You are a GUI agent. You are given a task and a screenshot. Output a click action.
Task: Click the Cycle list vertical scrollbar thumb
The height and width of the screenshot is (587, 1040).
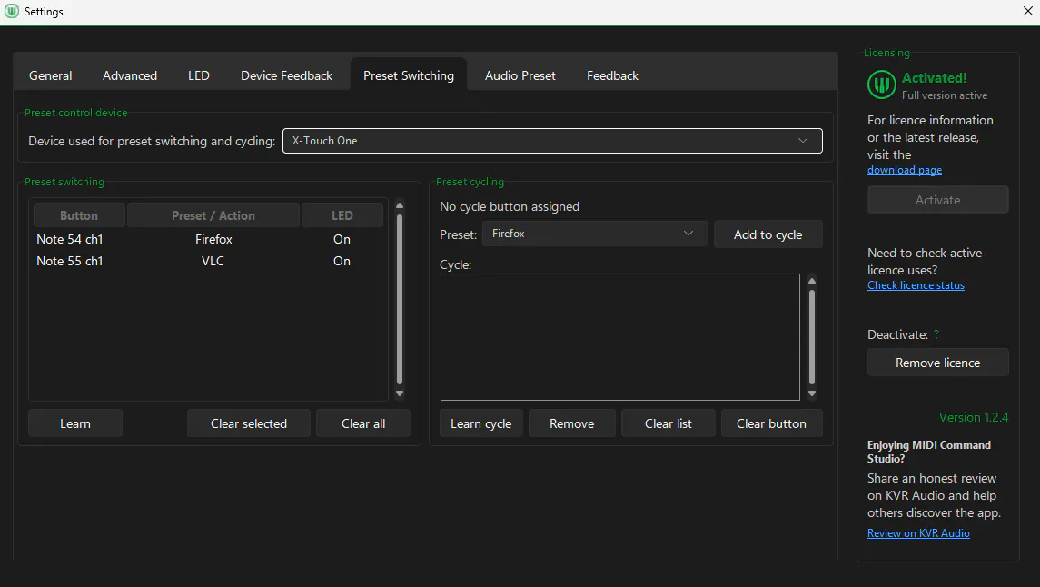coord(812,337)
